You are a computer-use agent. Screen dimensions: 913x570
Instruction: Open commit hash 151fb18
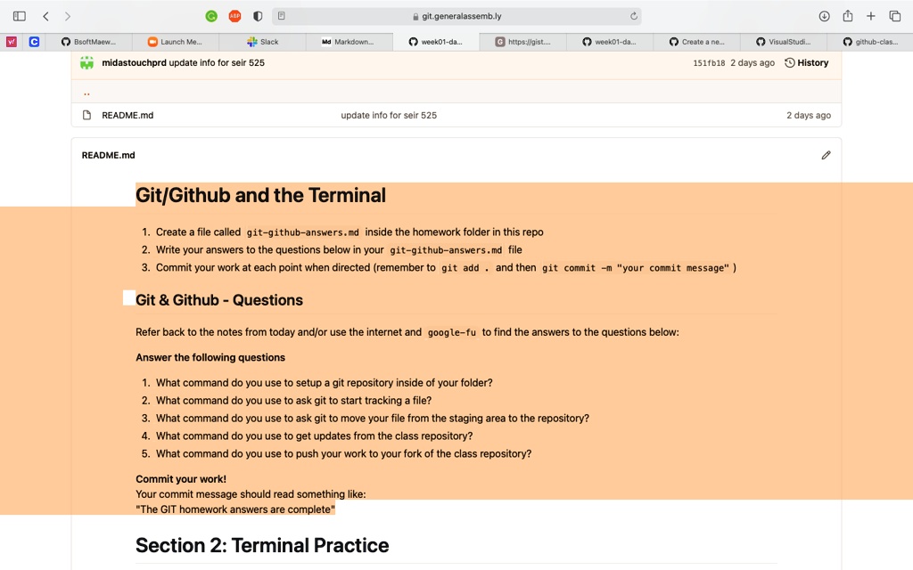click(x=709, y=63)
